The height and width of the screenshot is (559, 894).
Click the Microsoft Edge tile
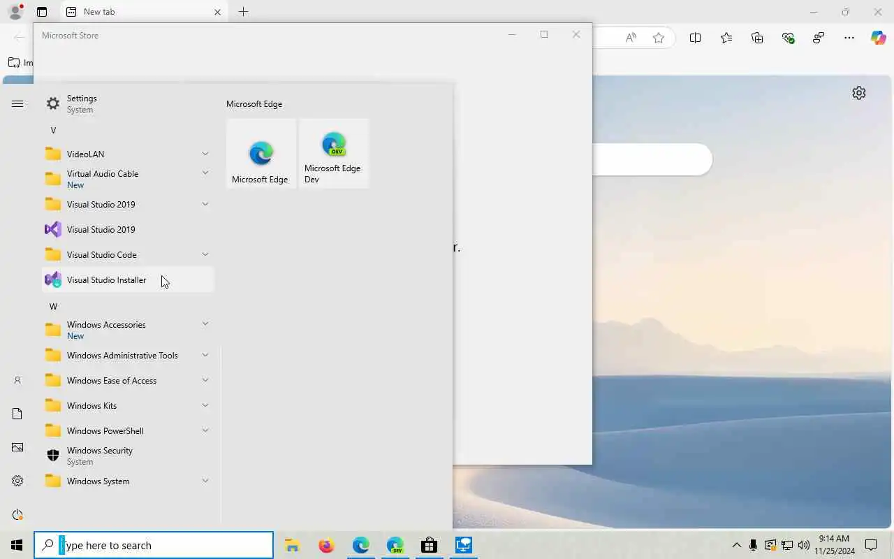coord(261,153)
